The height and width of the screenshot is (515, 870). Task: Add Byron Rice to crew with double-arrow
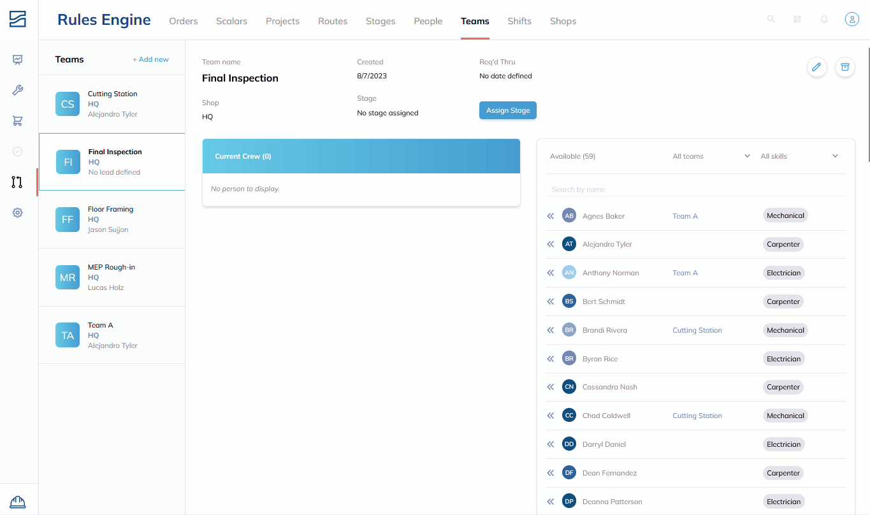tap(551, 359)
